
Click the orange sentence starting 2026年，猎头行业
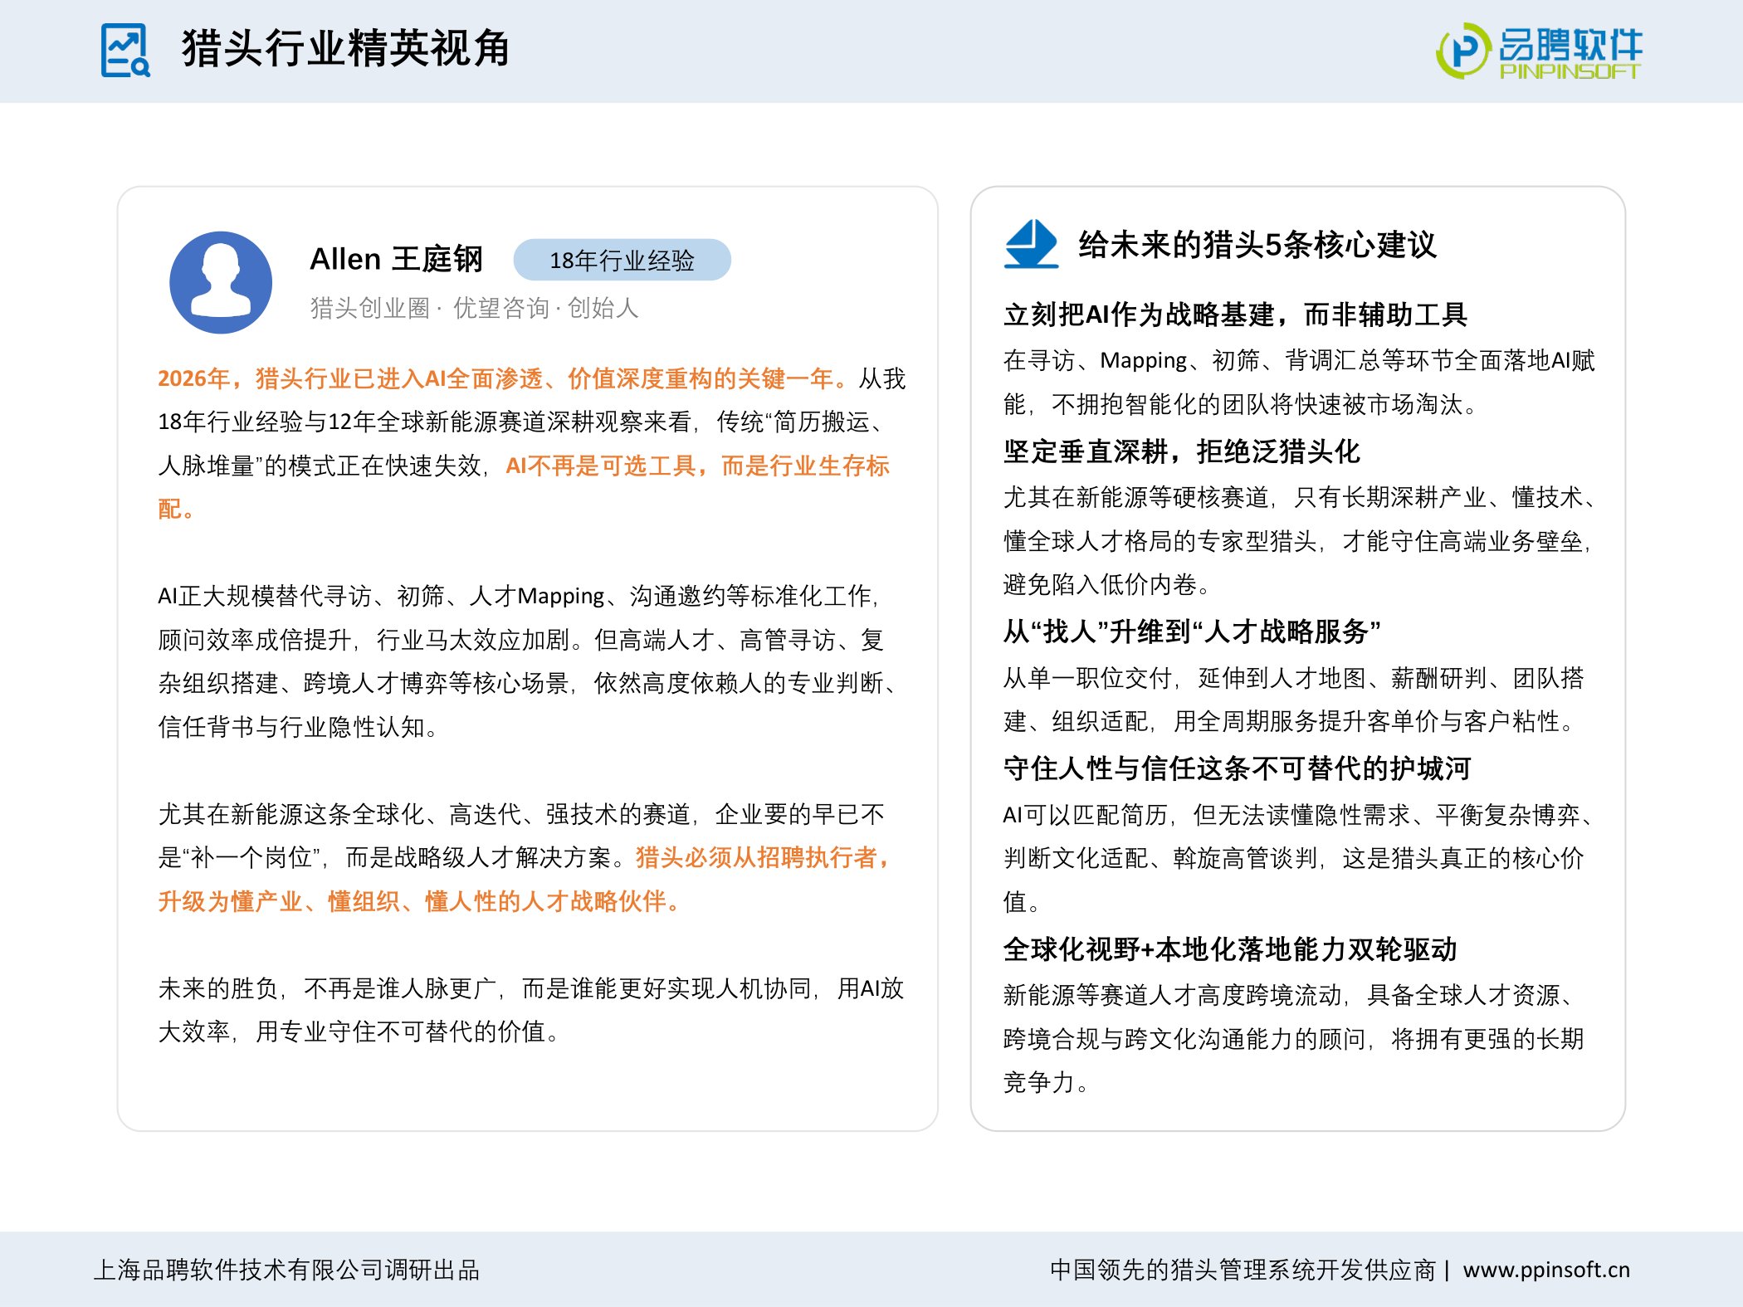504,378
